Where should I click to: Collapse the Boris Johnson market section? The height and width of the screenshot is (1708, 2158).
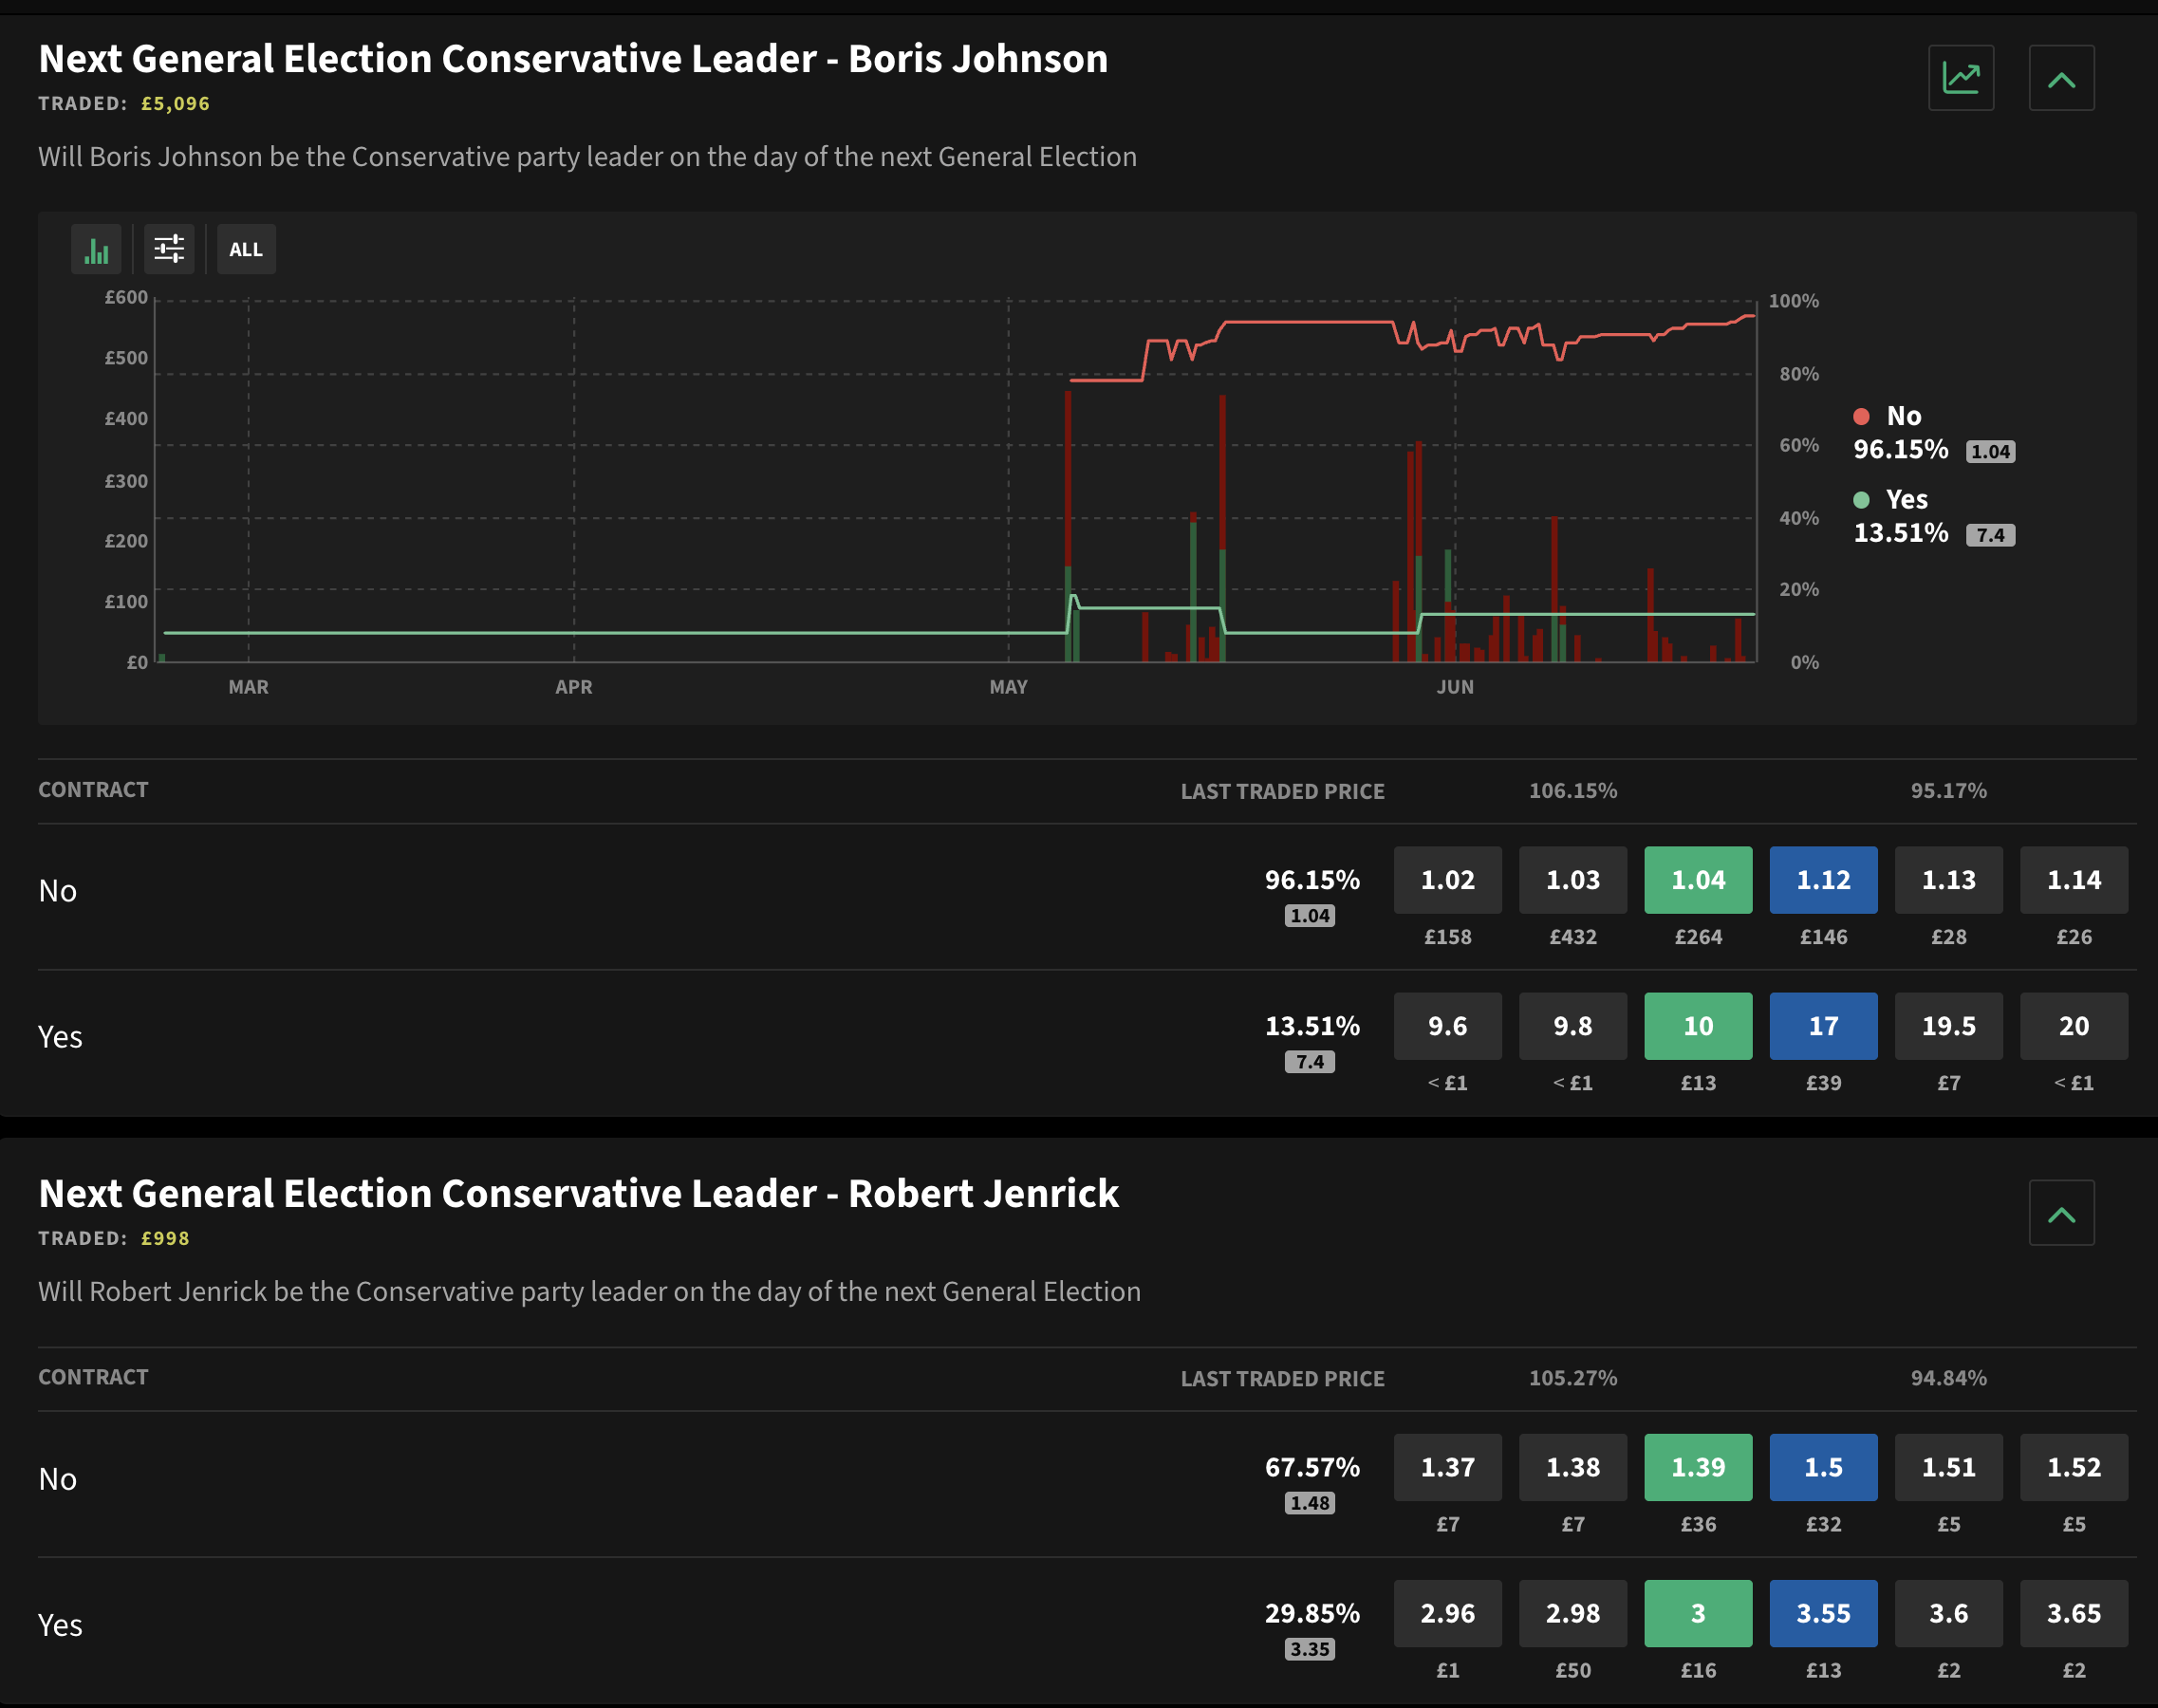click(x=2061, y=78)
